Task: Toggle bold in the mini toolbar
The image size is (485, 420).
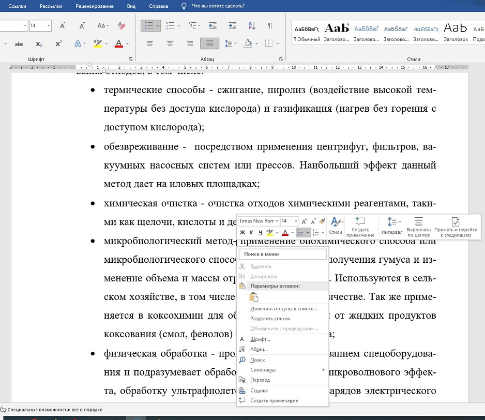Action: pyautogui.click(x=242, y=233)
